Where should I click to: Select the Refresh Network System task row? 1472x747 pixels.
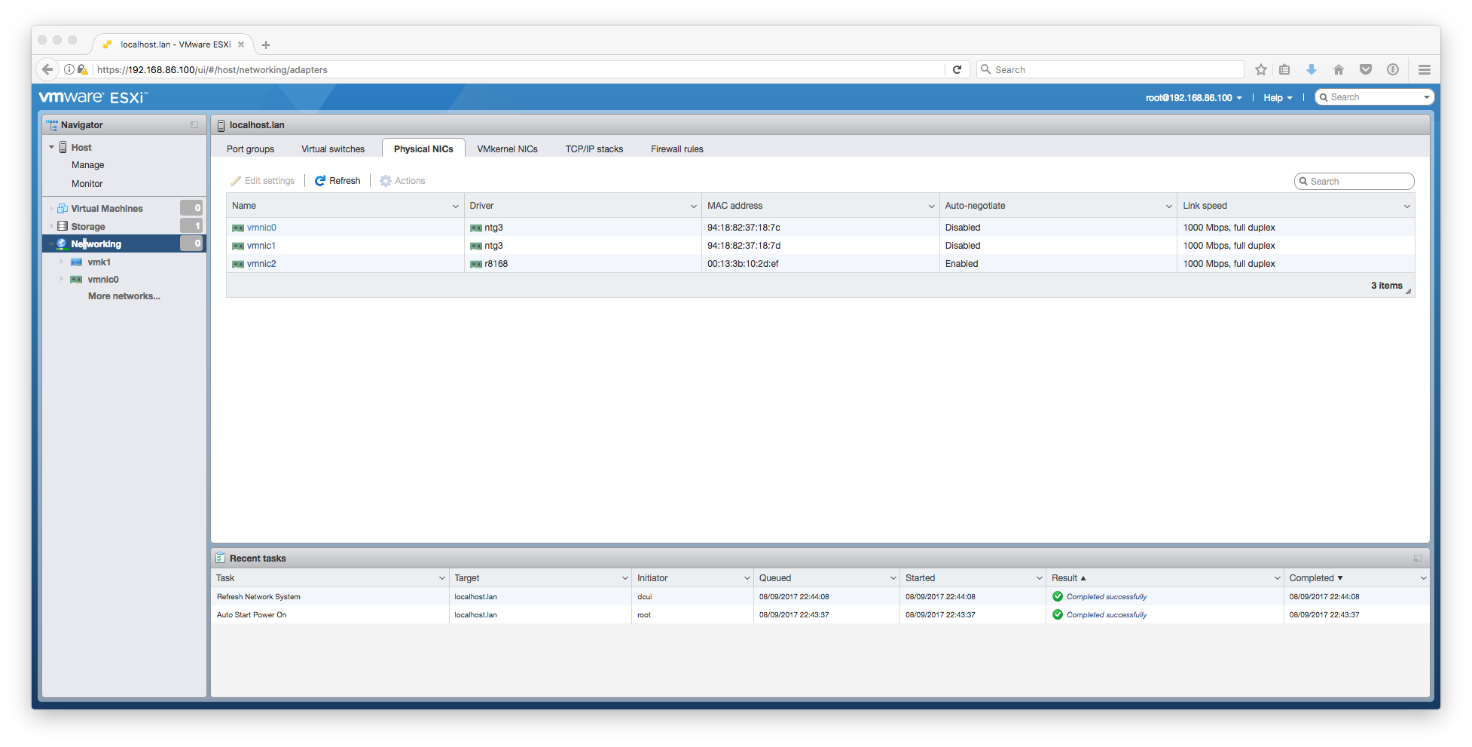click(820, 597)
